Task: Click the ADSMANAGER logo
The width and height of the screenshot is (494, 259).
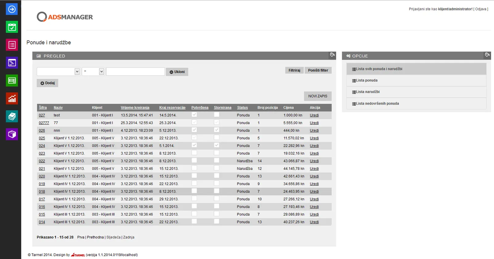Action: pyautogui.click(x=65, y=17)
